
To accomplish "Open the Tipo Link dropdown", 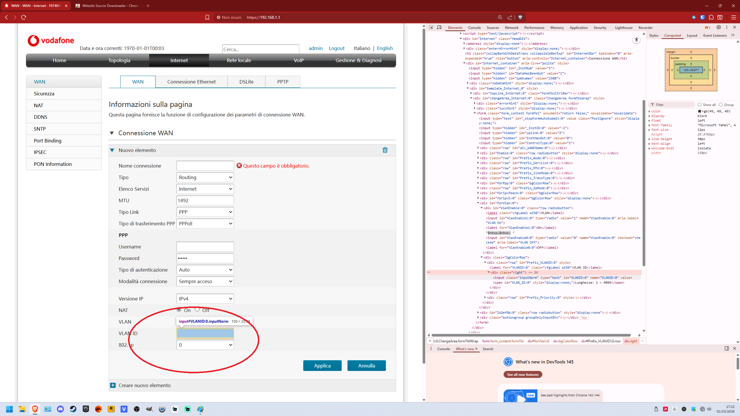I will (205, 212).
